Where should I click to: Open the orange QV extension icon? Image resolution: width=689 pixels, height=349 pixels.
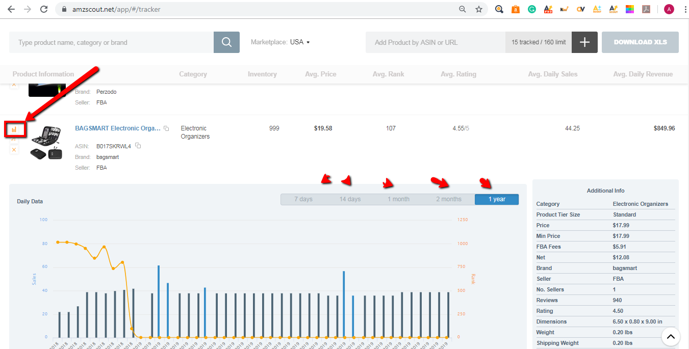581,9
